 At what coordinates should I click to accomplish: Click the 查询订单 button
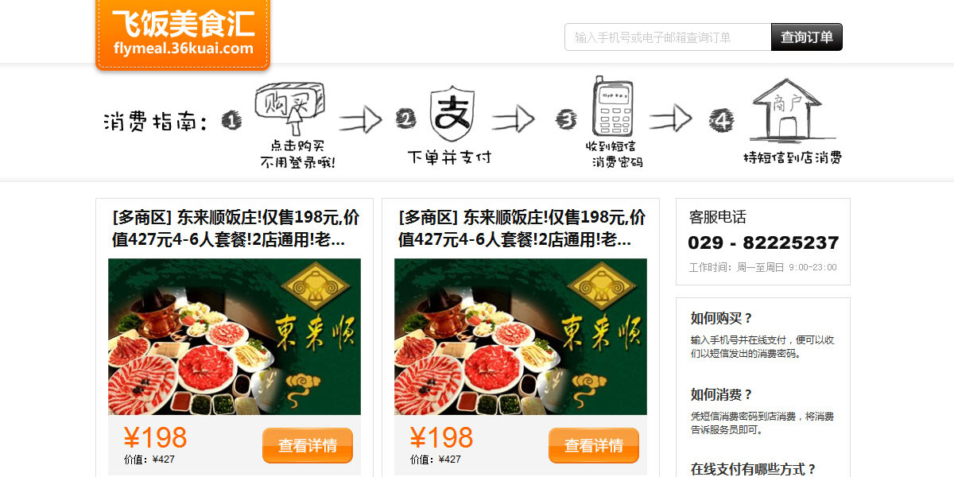(x=807, y=37)
